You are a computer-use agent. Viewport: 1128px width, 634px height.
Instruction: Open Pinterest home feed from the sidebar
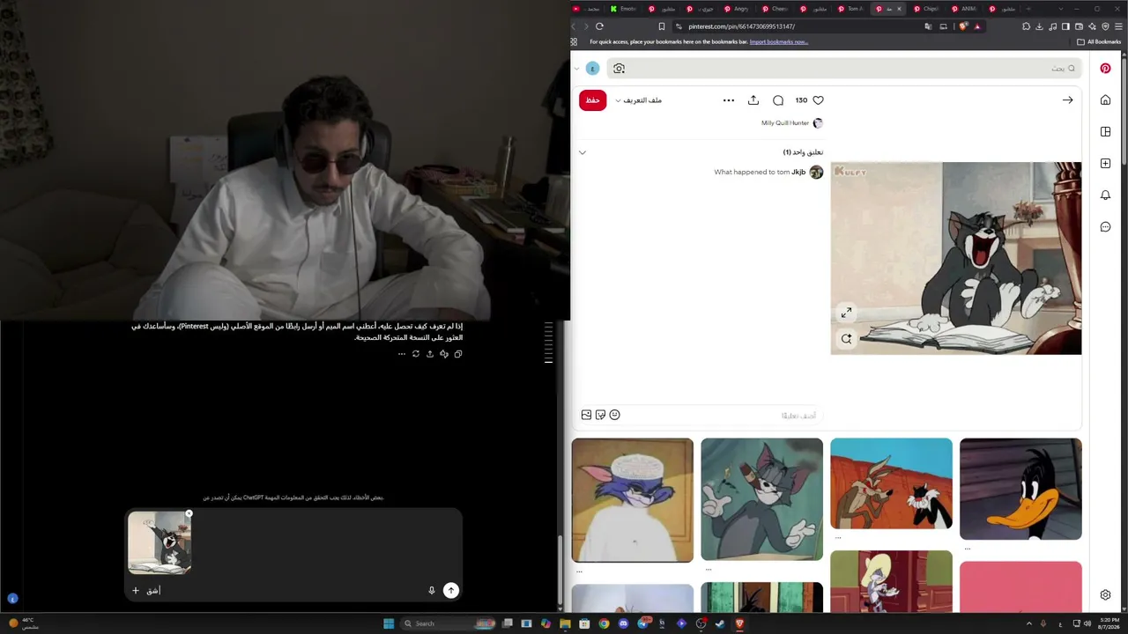pyautogui.click(x=1105, y=100)
